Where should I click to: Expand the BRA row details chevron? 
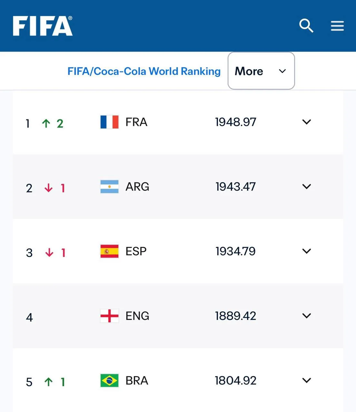click(x=307, y=380)
